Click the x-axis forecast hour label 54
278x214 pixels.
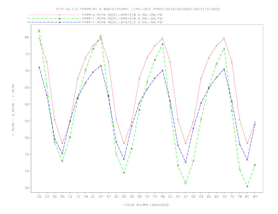[x=178, y=197]
